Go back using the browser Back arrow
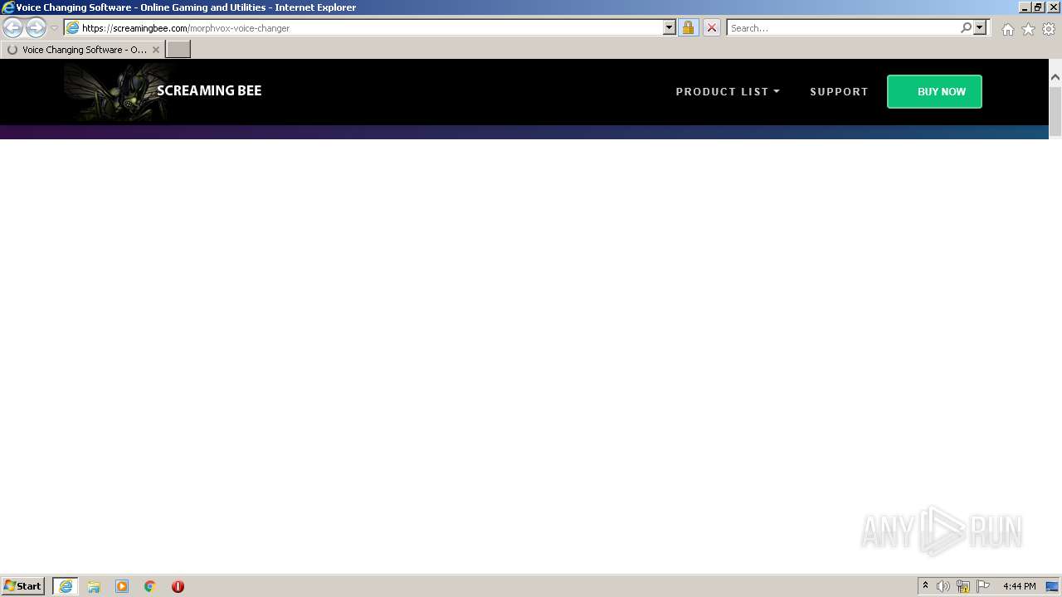The width and height of the screenshot is (1062, 597). (12, 28)
